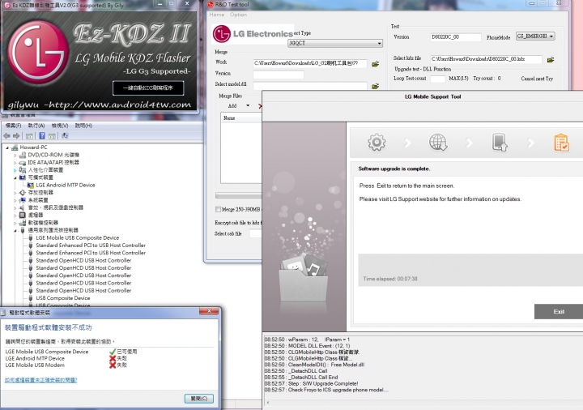Toggle the Merge 250-390MB checkbox
This screenshot has height=410, width=583.
point(218,210)
